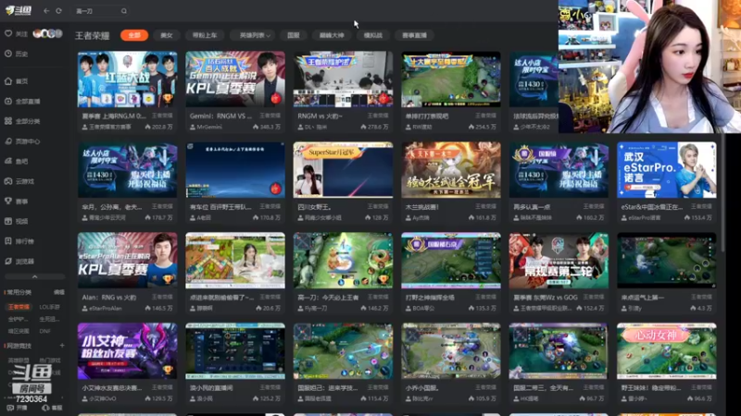Click the magnifier icon in the search box
Screen dimensions: 741x416
click(x=124, y=11)
